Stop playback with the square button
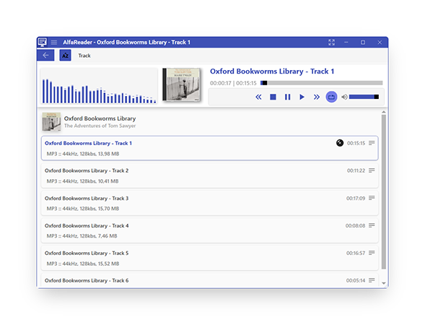The height and width of the screenshot is (325, 425). [273, 97]
